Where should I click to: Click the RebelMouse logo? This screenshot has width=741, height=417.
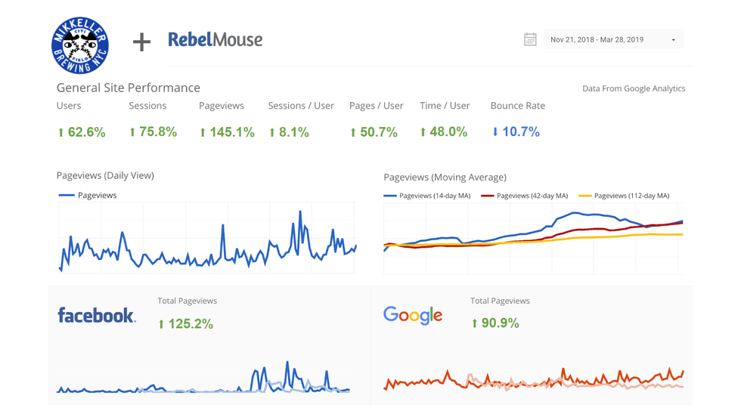[215, 40]
